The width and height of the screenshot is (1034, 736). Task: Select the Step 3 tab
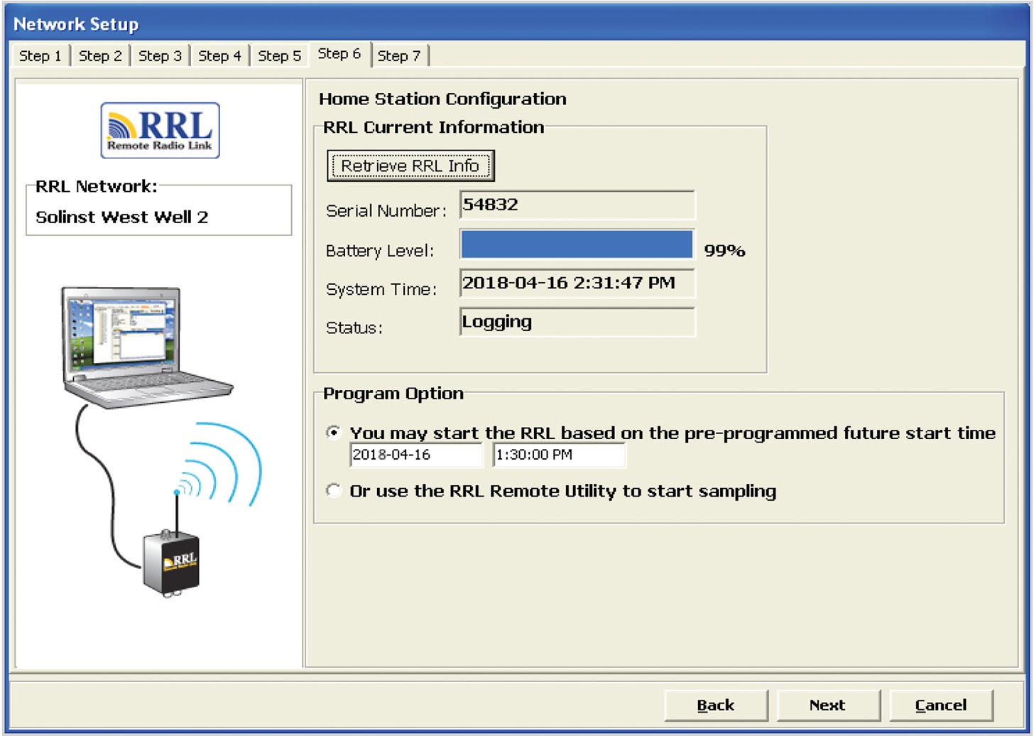tap(160, 55)
